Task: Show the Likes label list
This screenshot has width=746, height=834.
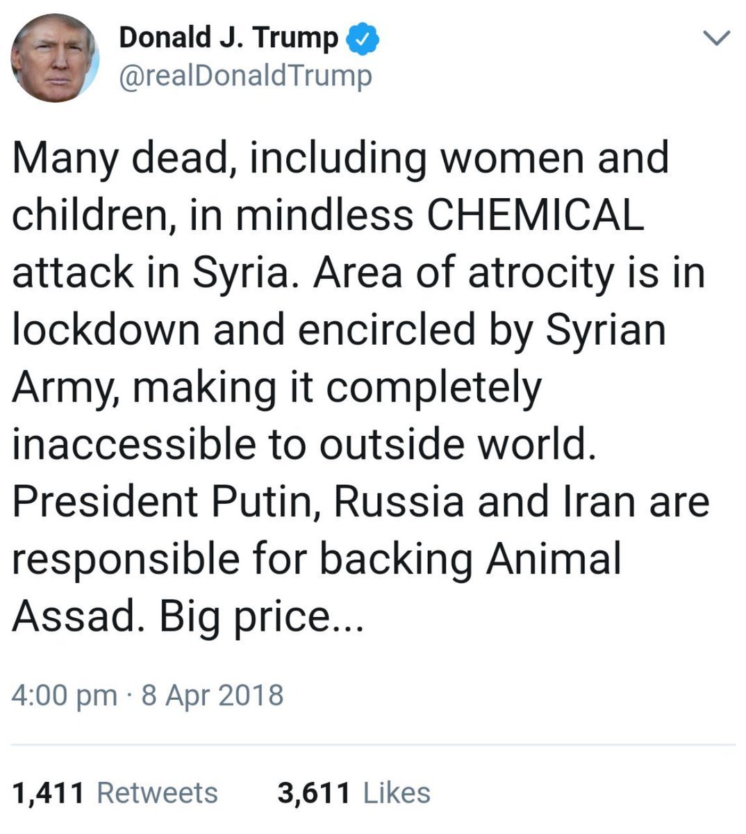Action: tap(397, 793)
